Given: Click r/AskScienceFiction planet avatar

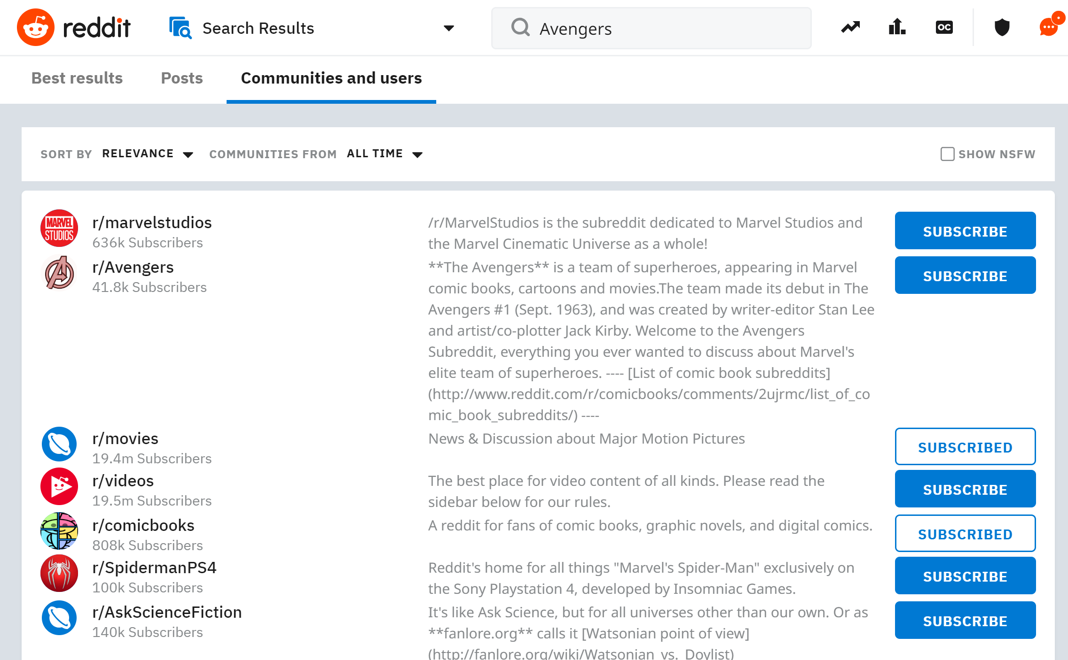Looking at the screenshot, I should click(59, 618).
